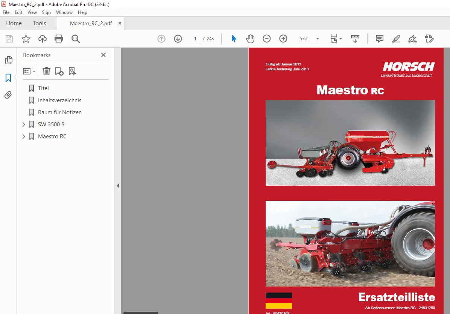The width and height of the screenshot is (450, 314).
Task: Click the German flag on cover
Action: click(x=279, y=300)
